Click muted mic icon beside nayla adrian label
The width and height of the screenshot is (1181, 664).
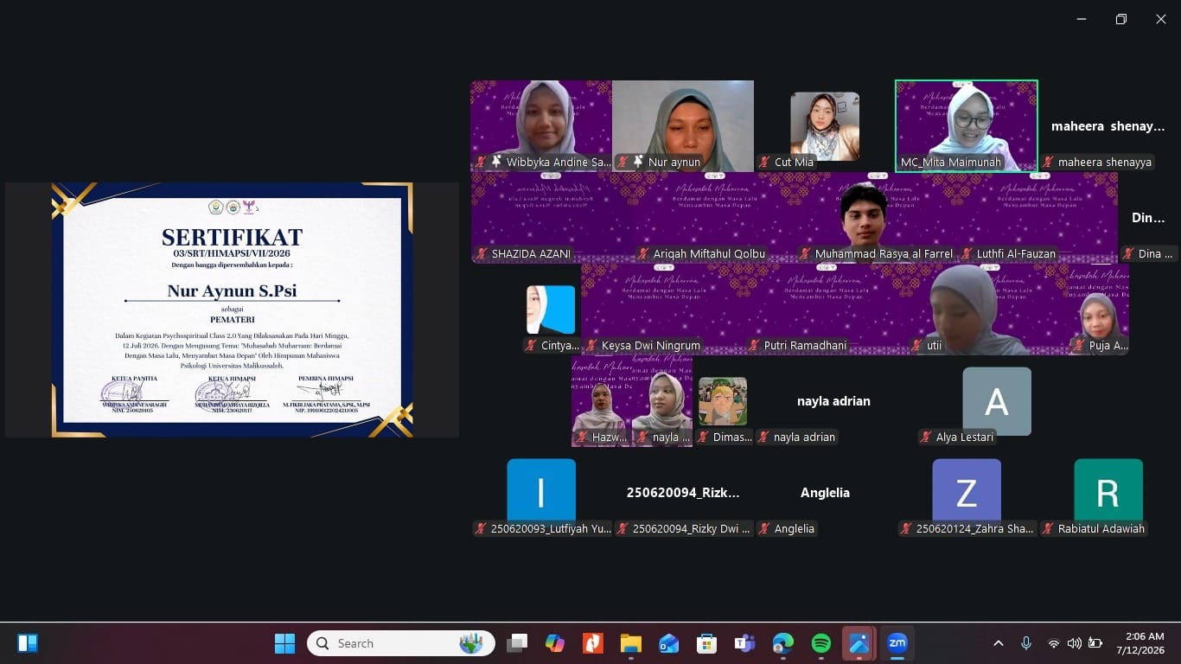pyautogui.click(x=764, y=437)
